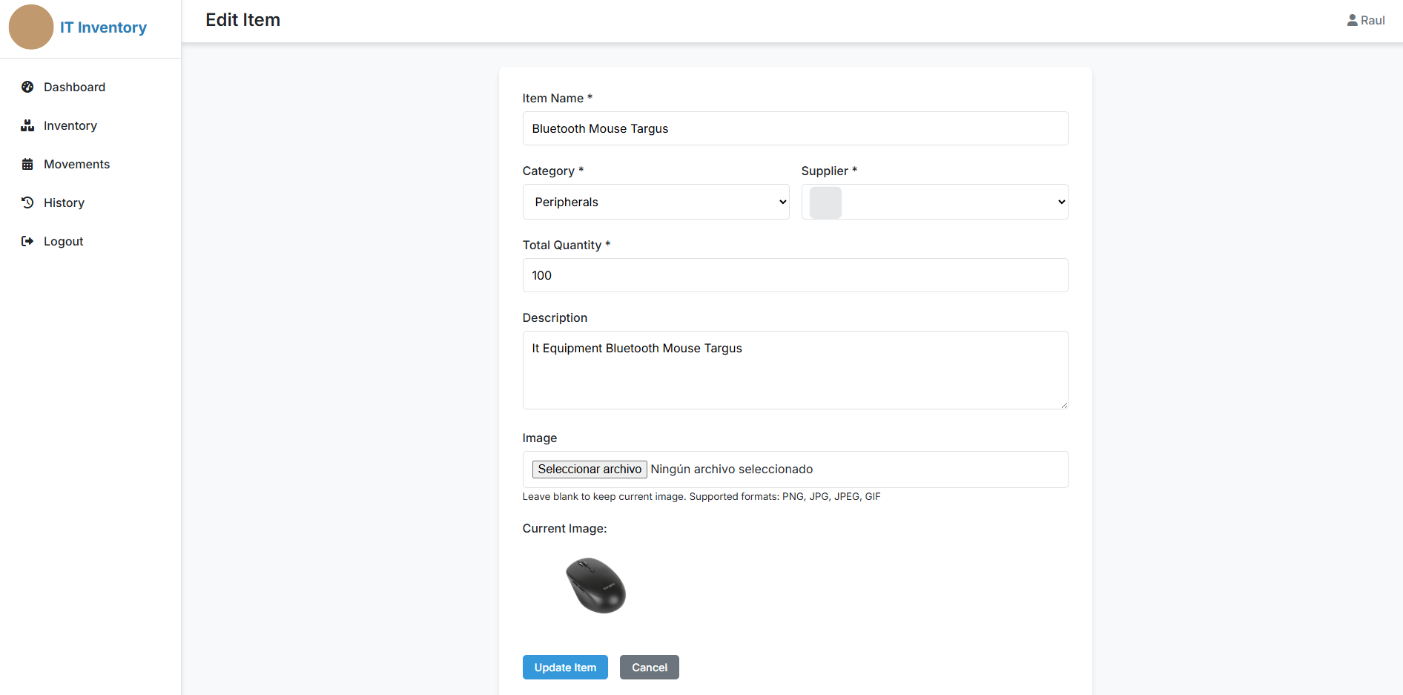The height and width of the screenshot is (695, 1403).
Task: Click Seleccionar archivo to choose image
Action: coord(590,470)
